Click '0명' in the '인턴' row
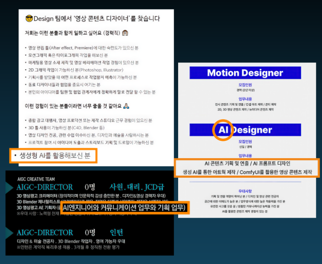The height and width of the screenshot is (264, 322). click(90, 232)
